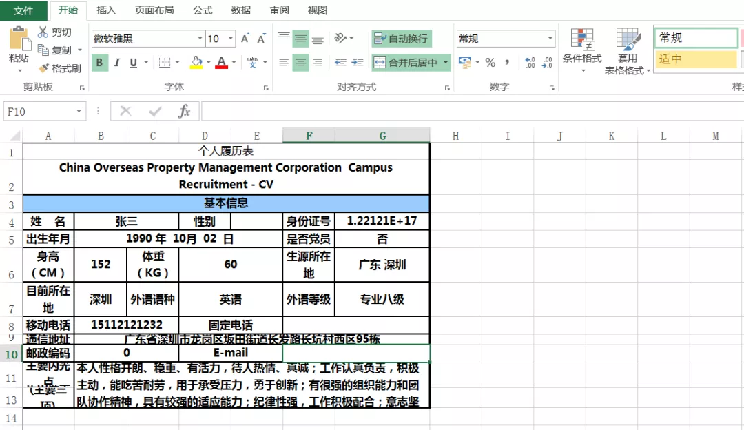Screen dimensions: 744x430
Task: Open Name Box dropdown arrow
Action: [x=79, y=111]
